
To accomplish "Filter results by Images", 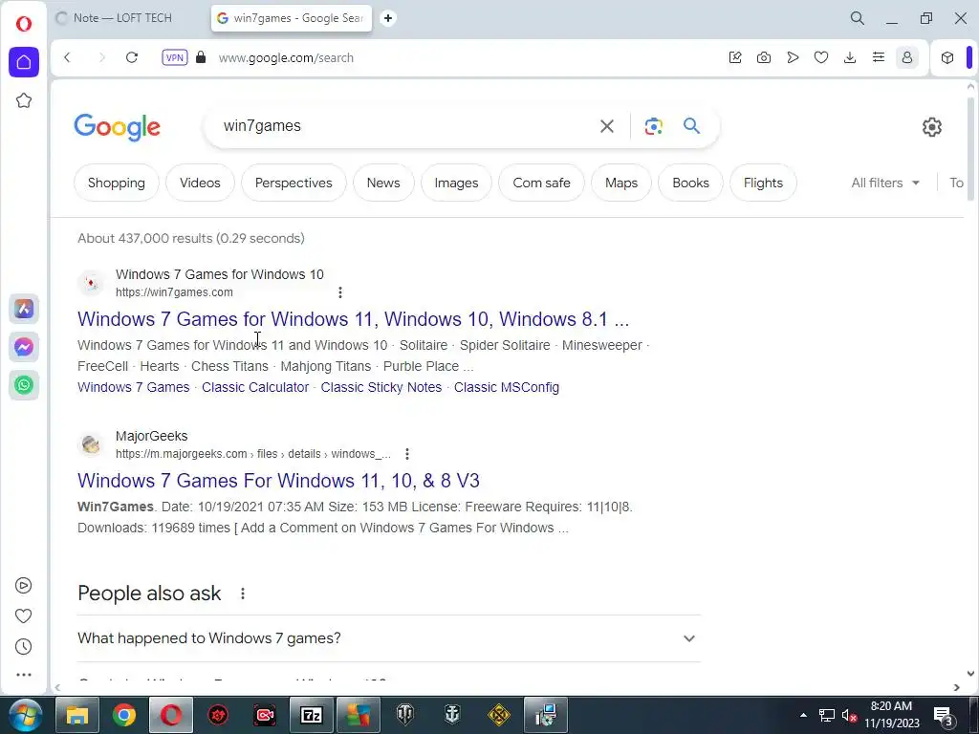I will (x=456, y=183).
